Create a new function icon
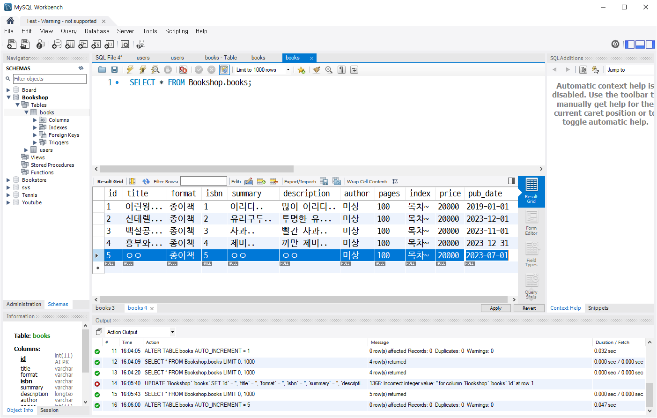Viewport: 657px width, 418px height. pos(109,44)
